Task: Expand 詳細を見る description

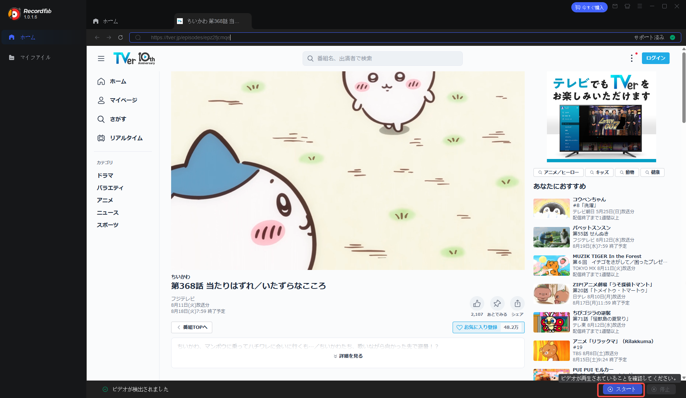Action: tap(348, 356)
